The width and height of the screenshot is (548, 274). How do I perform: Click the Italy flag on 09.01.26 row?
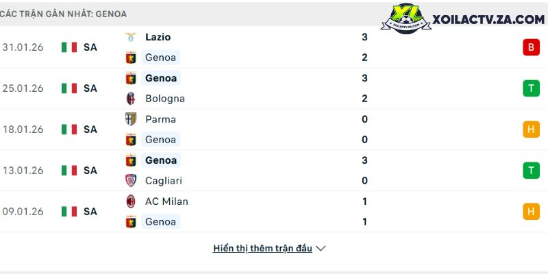pyautogui.click(x=68, y=212)
